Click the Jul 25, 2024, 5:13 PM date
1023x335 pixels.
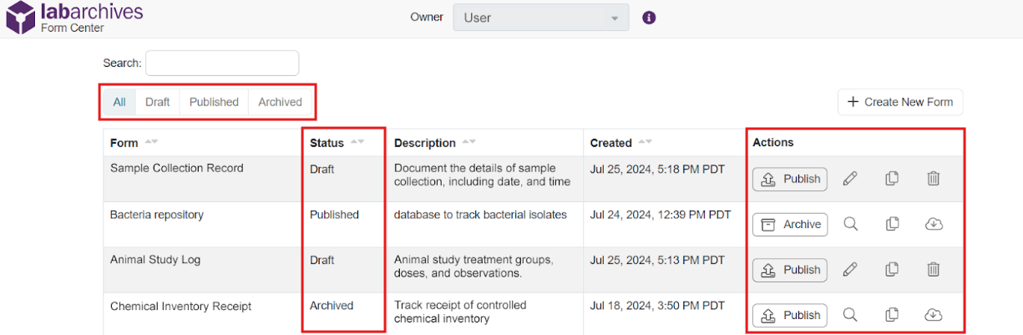point(657,260)
